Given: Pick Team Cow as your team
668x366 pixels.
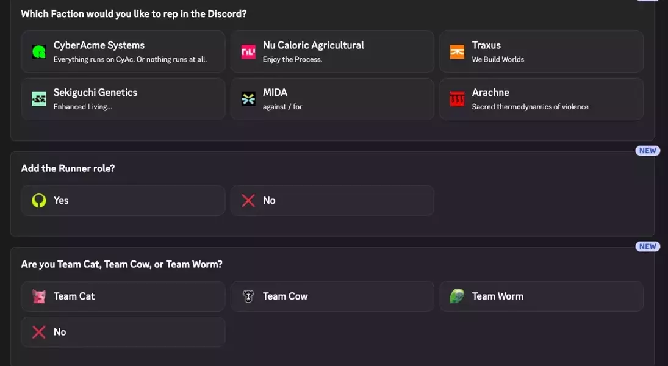Looking at the screenshot, I should tap(332, 296).
